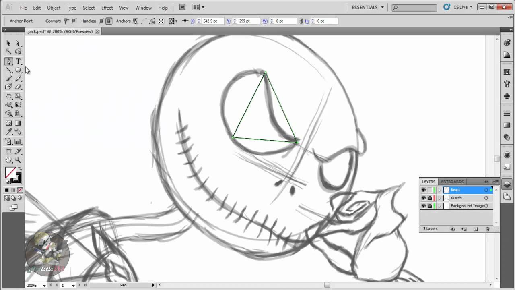Launch Adobe Bridge with Br button
This screenshot has height=290, width=515.
pos(183,7)
